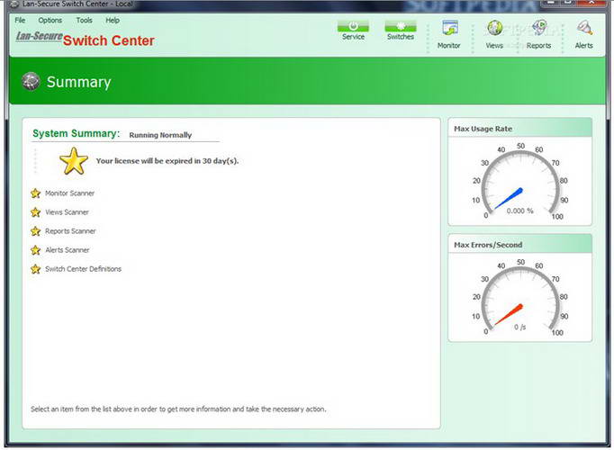614x450 pixels.
Task: Open the Help menu
Action: pos(113,20)
